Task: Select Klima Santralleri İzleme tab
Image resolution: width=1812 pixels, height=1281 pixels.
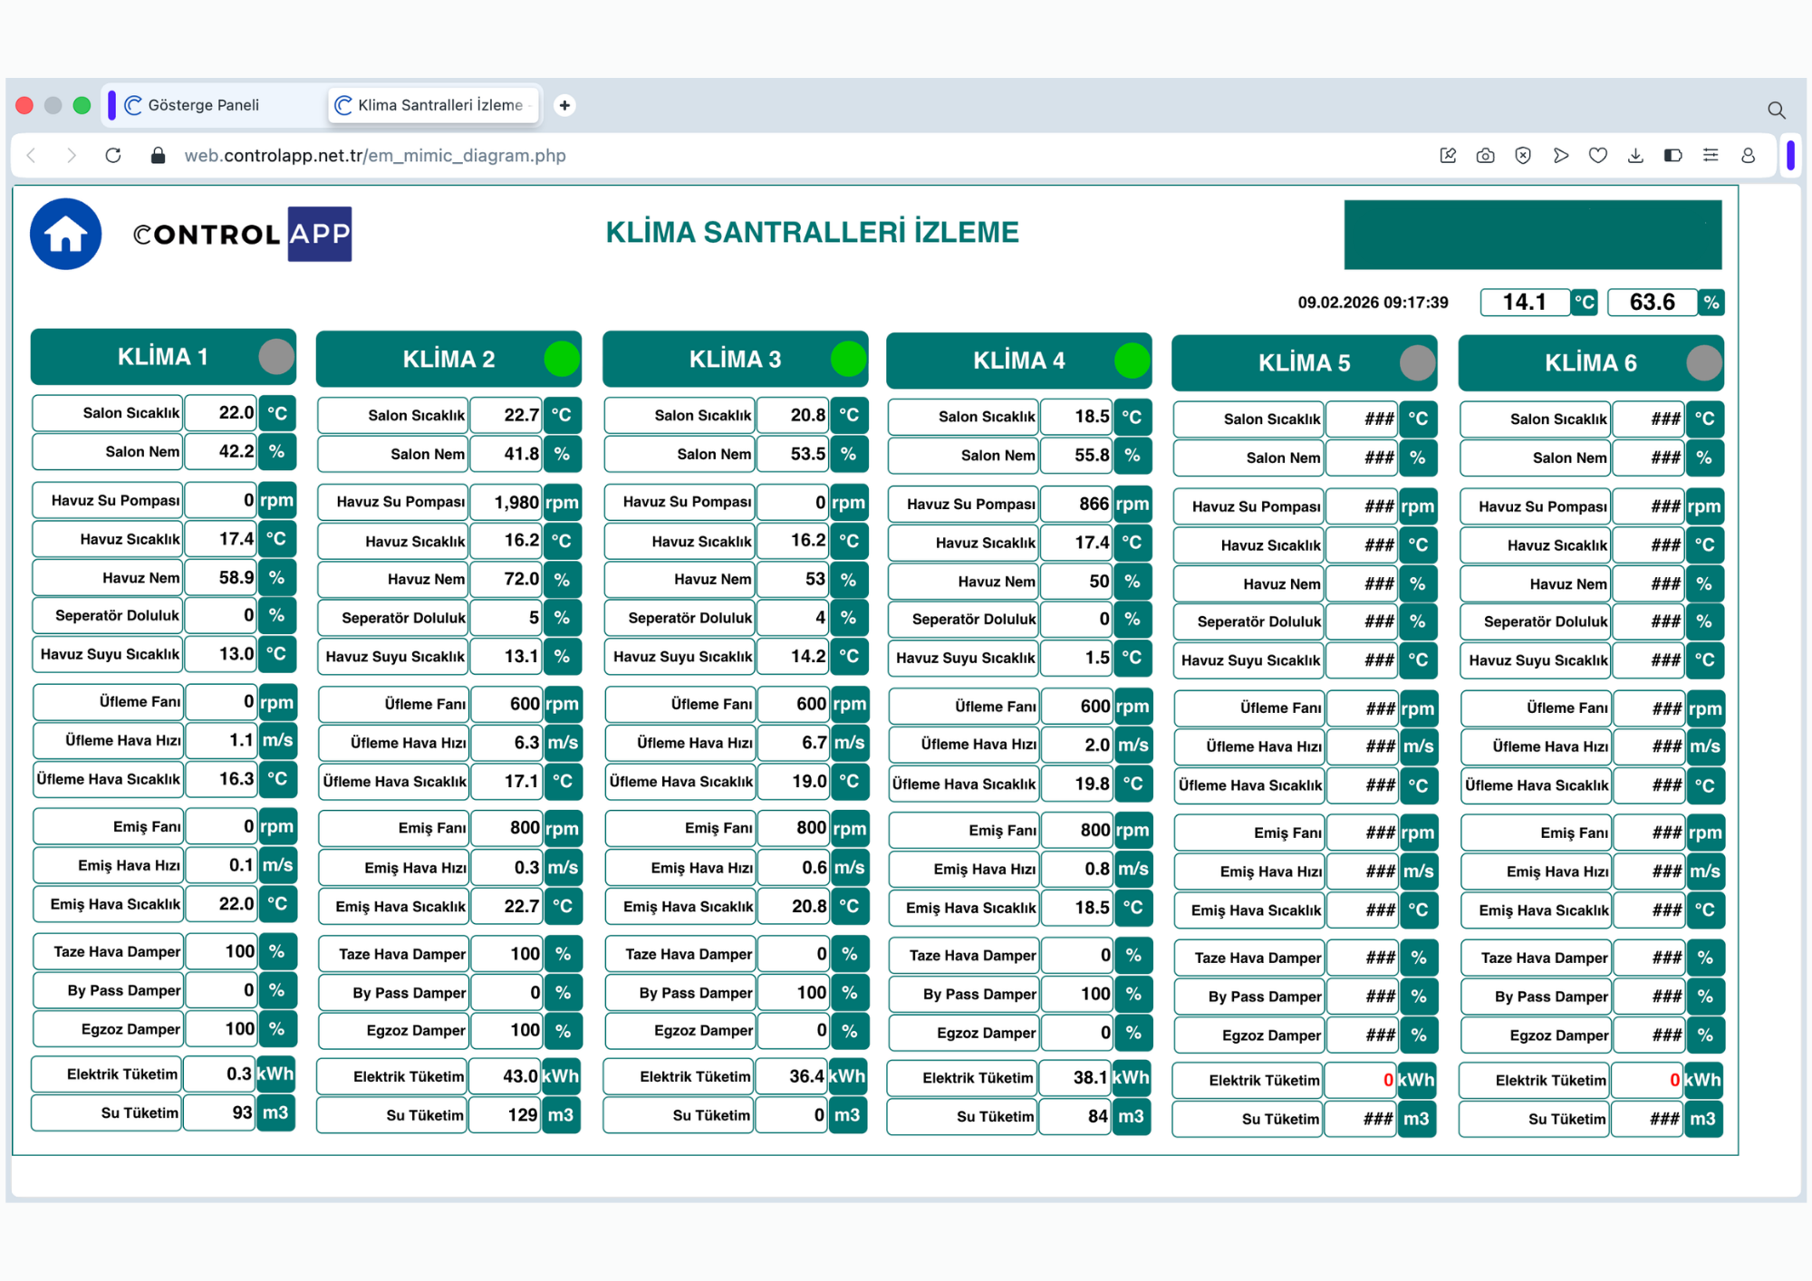Action: coord(434,105)
